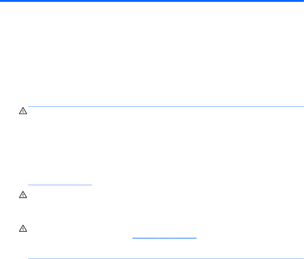Screen dimensions: 304x259
Task: Click the blue rule closing the warning section
Action: click(x=165, y=250)
